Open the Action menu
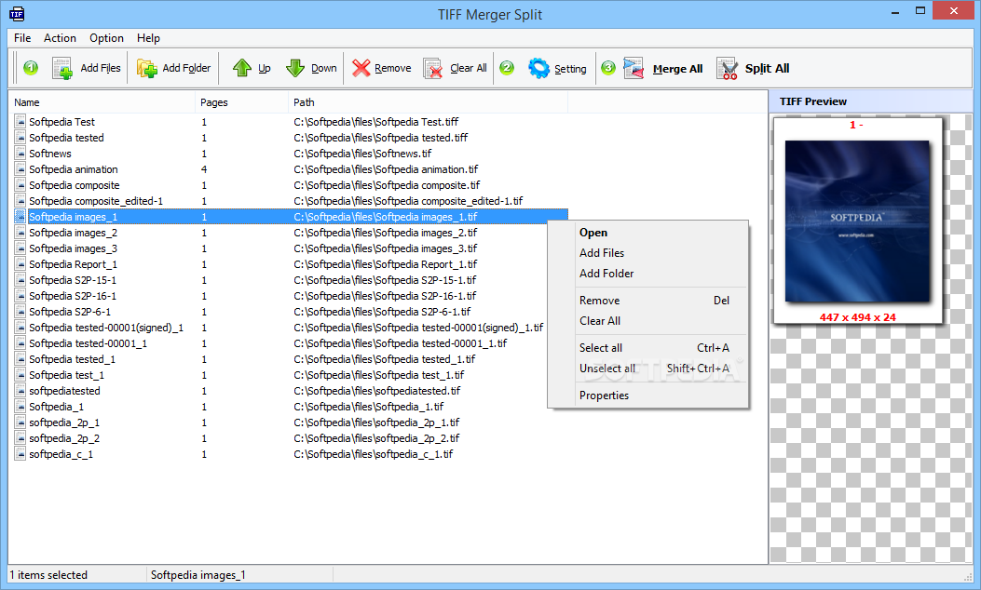 click(x=60, y=38)
